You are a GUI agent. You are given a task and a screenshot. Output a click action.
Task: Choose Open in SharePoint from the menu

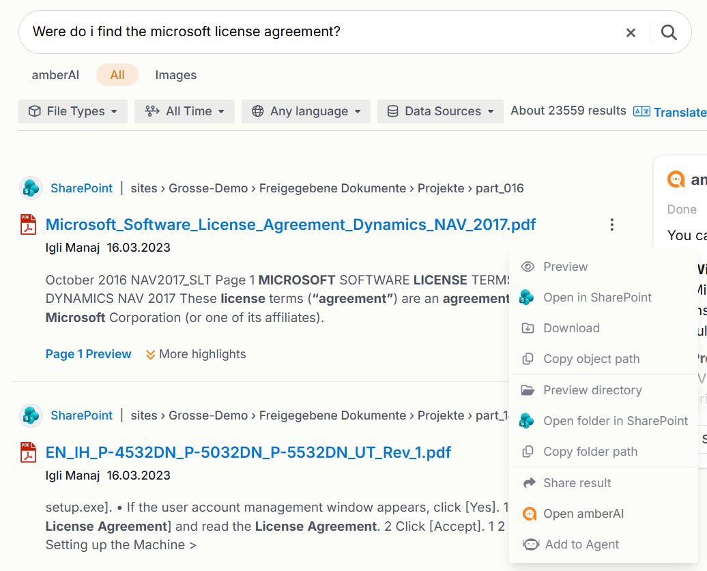pyautogui.click(x=603, y=297)
